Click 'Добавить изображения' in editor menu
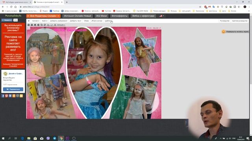The height and width of the screenshot is (141, 252). pos(59,21)
